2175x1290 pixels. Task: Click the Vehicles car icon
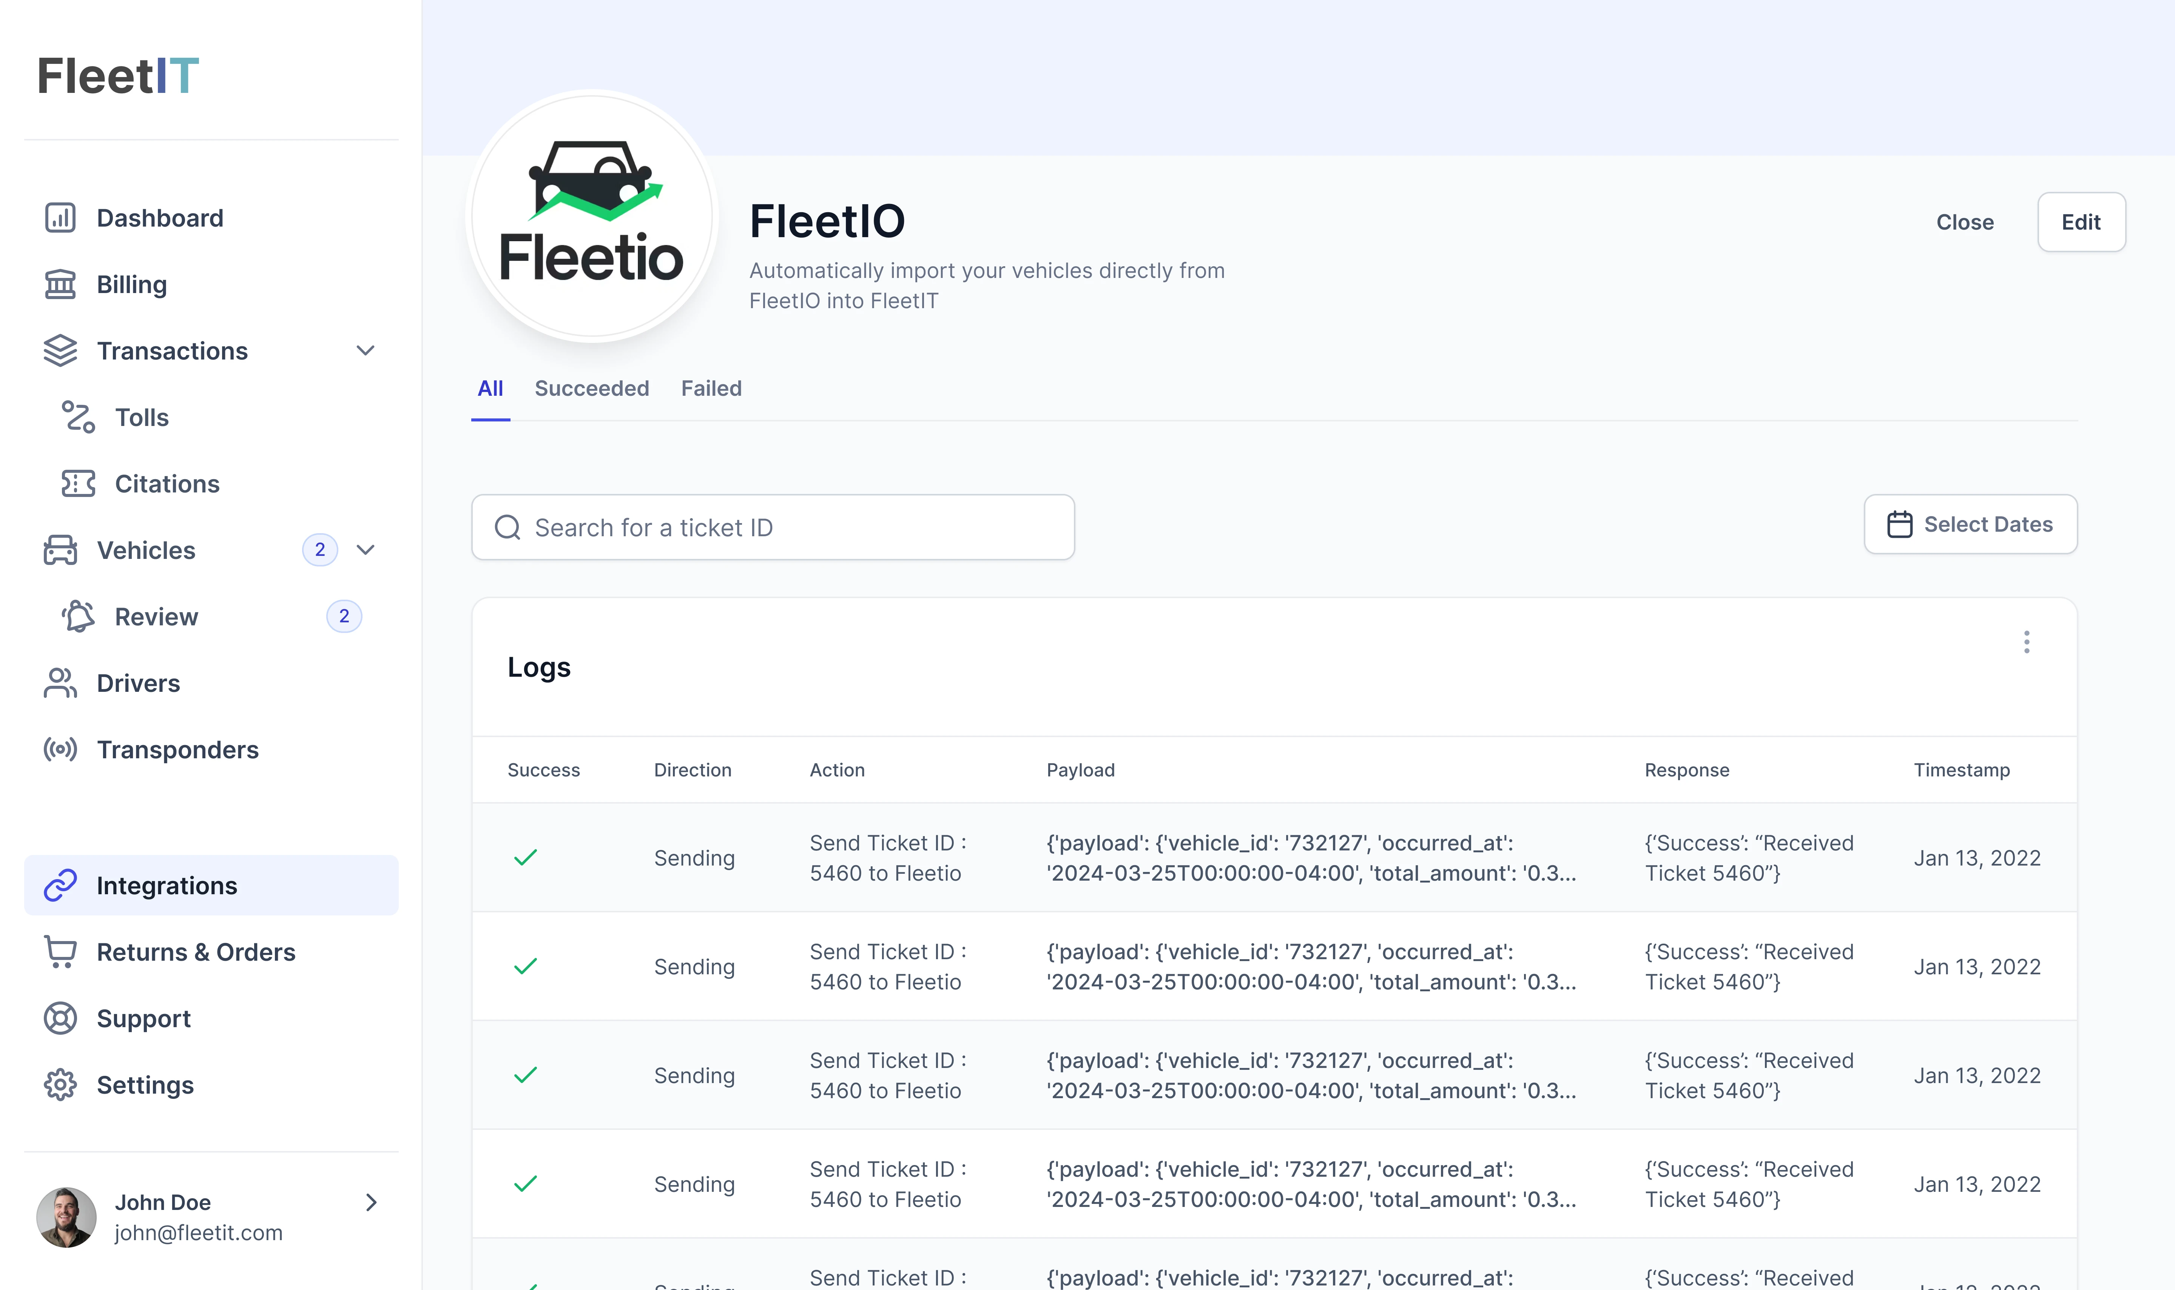(x=60, y=550)
